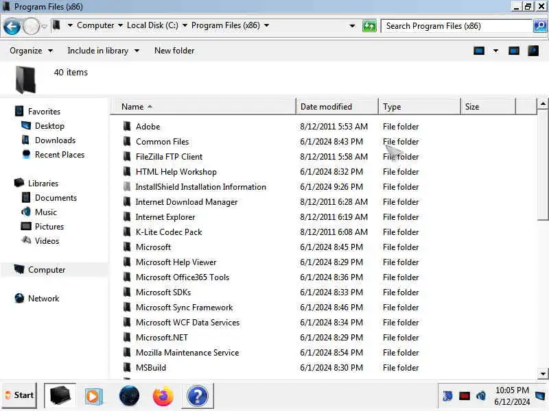This screenshot has width=549, height=411.
Task: Select Recent Places in Favorites
Action: click(x=60, y=155)
